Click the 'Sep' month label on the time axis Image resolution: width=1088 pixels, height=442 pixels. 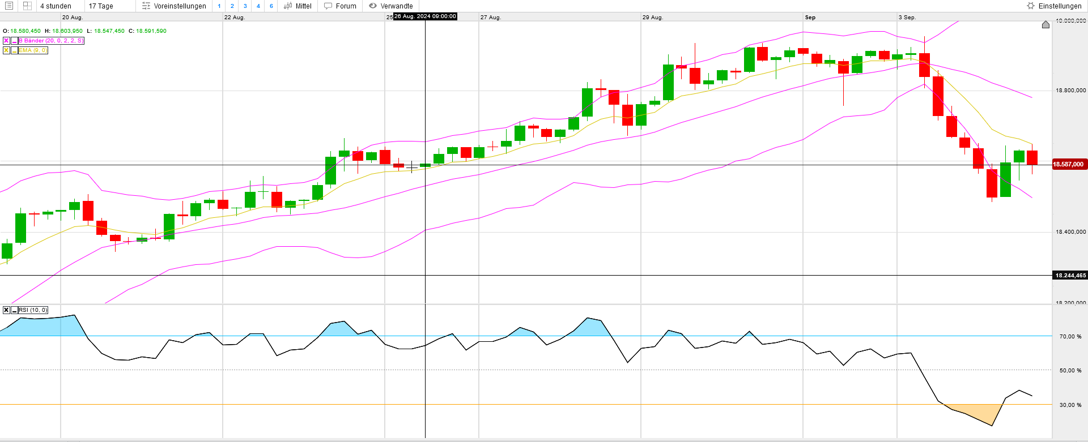point(810,18)
